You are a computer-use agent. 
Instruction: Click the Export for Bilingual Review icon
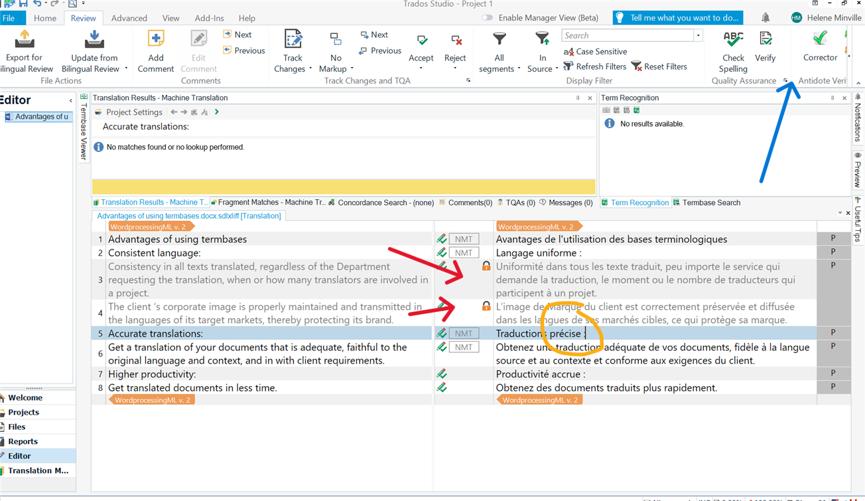[x=25, y=40]
